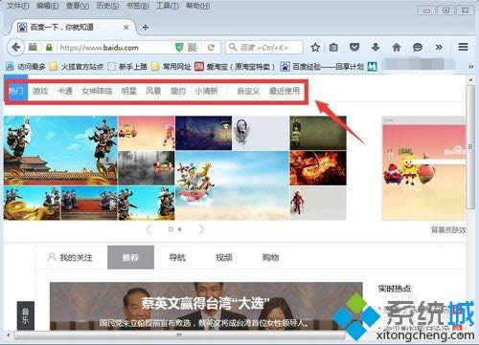Open the 火狐官方站点 bookmark folder
The width and height of the screenshot is (479, 345).
pyautogui.click(x=78, y=67)
